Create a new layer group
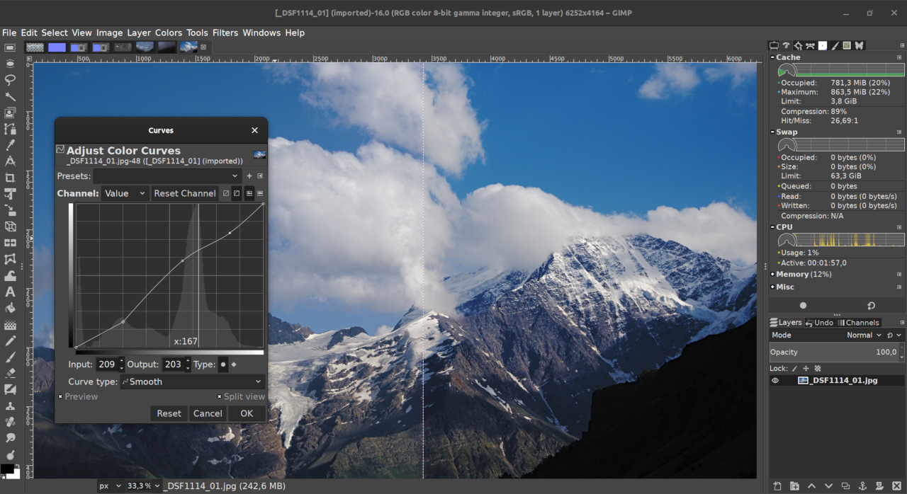 click(795, 486)
